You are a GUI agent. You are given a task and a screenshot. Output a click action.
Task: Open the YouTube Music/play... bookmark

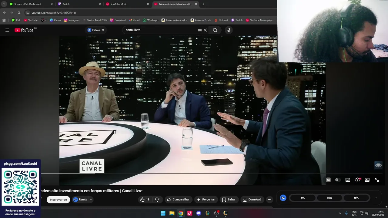(x=259, y=20)
